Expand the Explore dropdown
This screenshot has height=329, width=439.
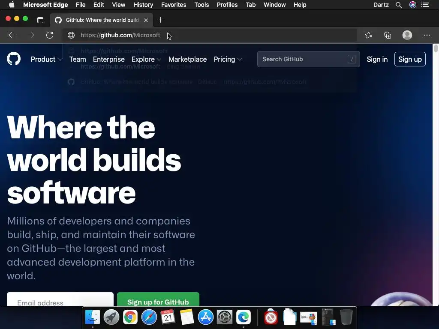tap(147, 59)
